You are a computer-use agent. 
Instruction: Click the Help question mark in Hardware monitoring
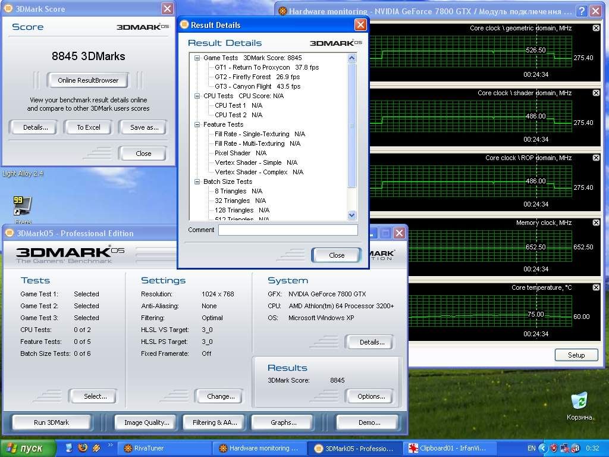(581, 11)
